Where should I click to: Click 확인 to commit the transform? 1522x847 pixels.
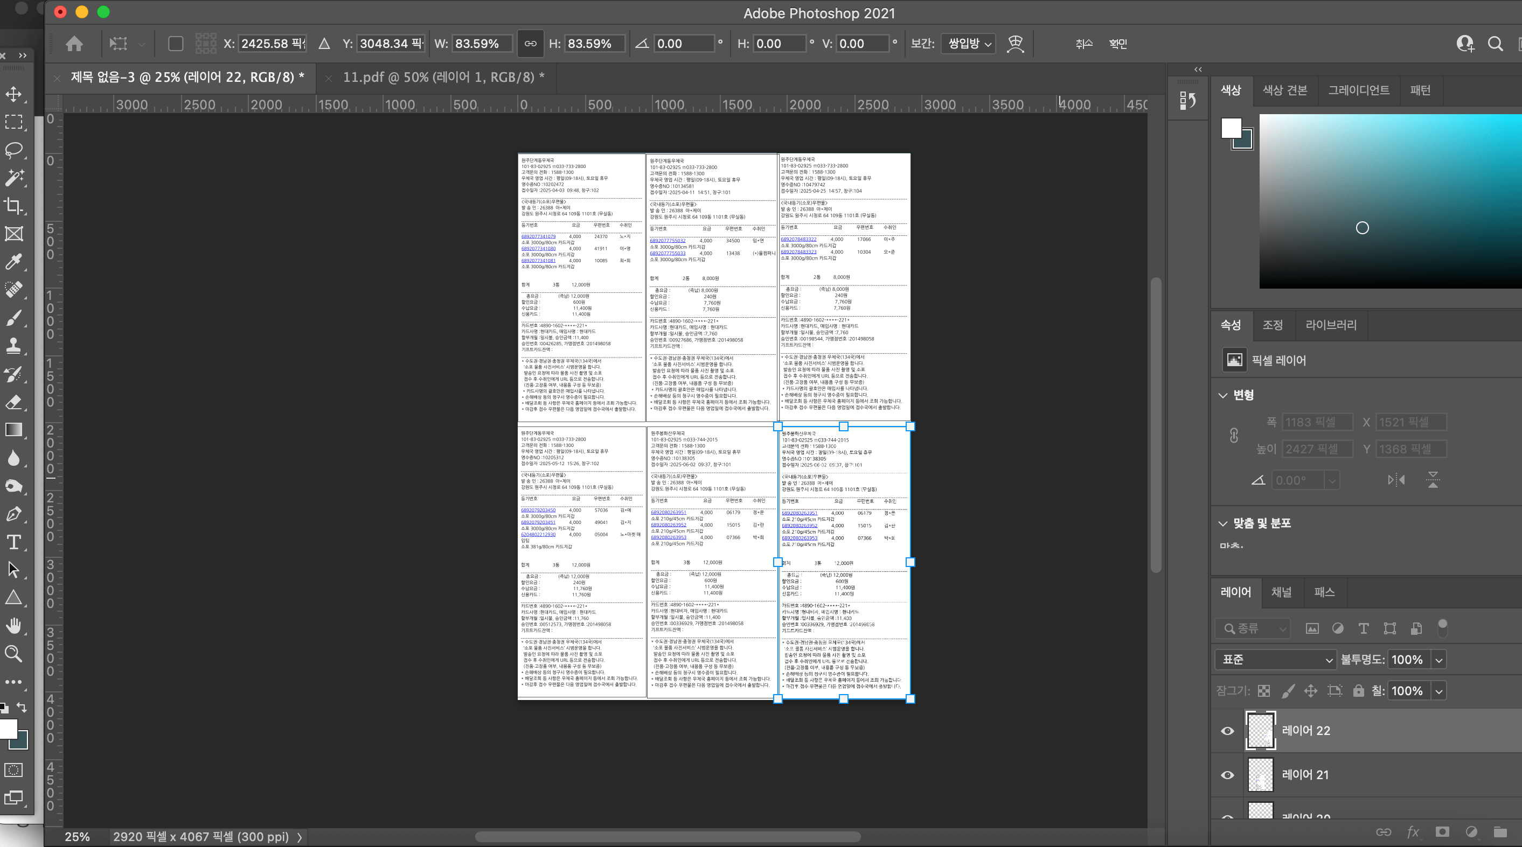point(1118,44)
